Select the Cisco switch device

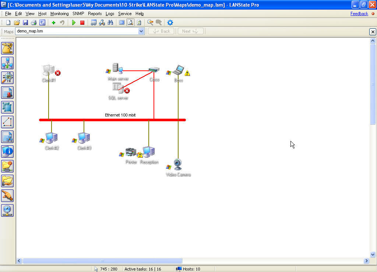pos(154,70)
